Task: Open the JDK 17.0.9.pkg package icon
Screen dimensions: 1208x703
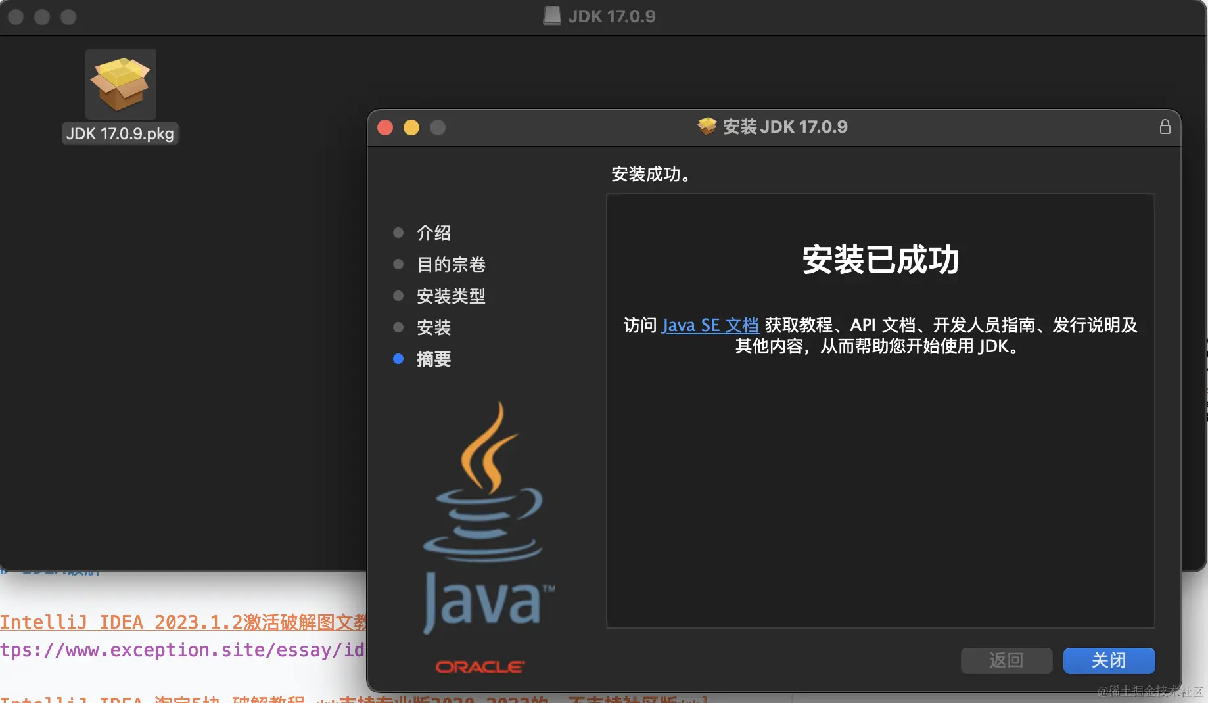Action: 121,84
